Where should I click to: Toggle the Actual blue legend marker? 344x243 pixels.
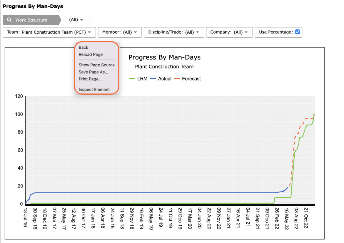153,79
